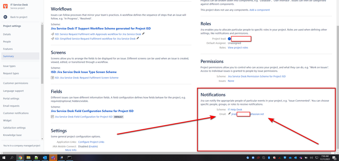Open ISD: Jira Service Desk Issue Type Screen Scheme

click(x=84, y=72)
